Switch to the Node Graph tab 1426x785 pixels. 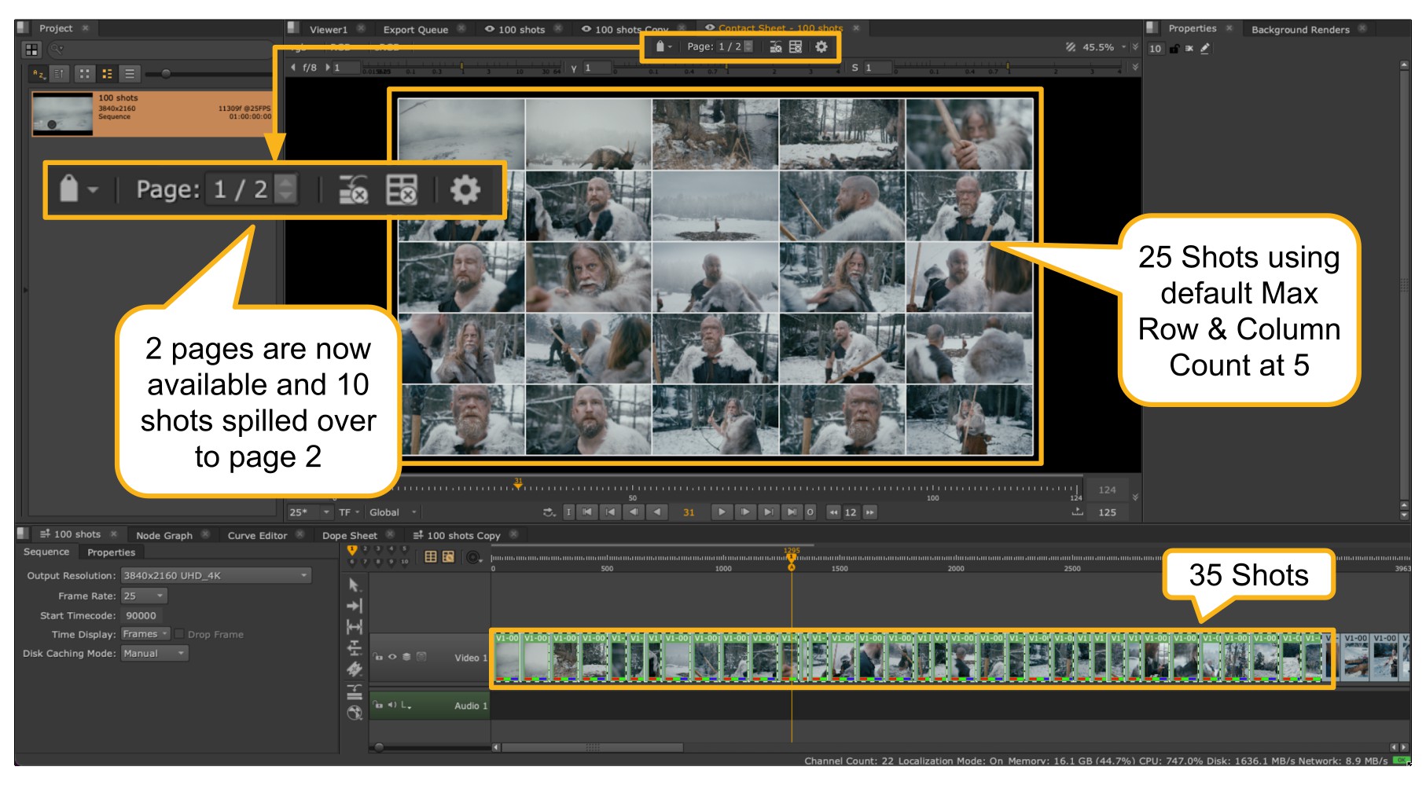(164, 535)
